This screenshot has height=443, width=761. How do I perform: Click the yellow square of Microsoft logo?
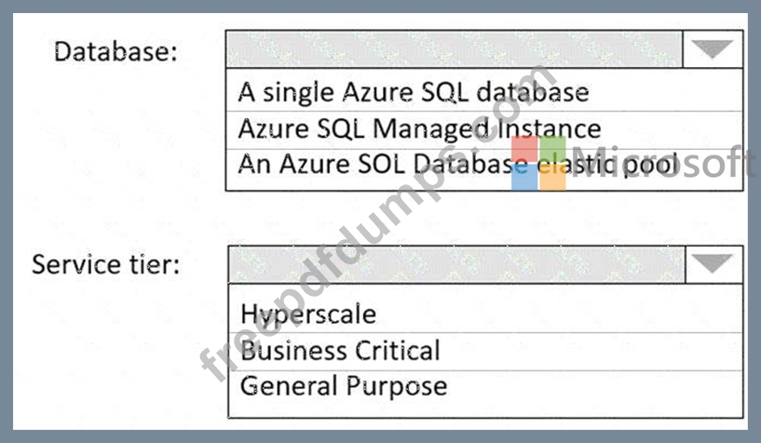coord(552,178)
